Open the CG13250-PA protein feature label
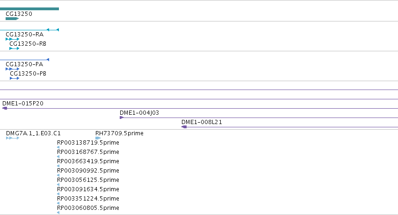398x215 pixels. tap(24, 64)
